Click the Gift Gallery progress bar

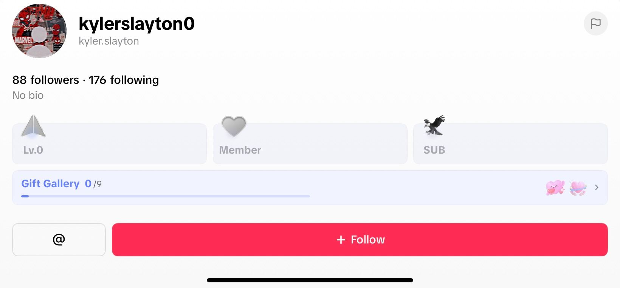[x=165, y=196]
